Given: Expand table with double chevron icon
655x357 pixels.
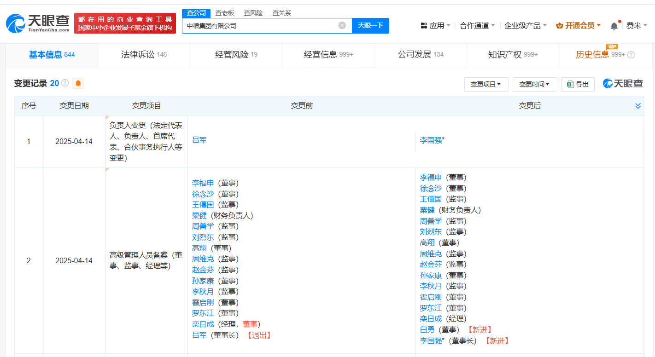Looking at the screenshot, I should tap(638, 106).
